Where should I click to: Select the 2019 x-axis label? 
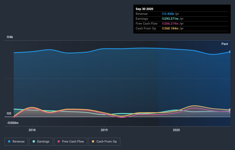tap(104, 130)
